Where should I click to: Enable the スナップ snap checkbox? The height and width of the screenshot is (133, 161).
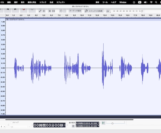(11, 122)
